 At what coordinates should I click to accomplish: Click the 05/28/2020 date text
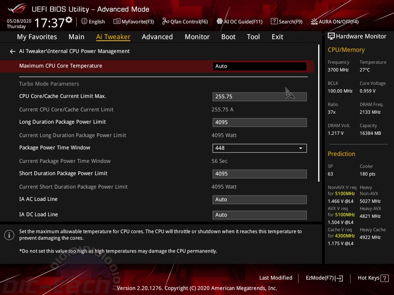pyautogui.click(x=19, y=21)
